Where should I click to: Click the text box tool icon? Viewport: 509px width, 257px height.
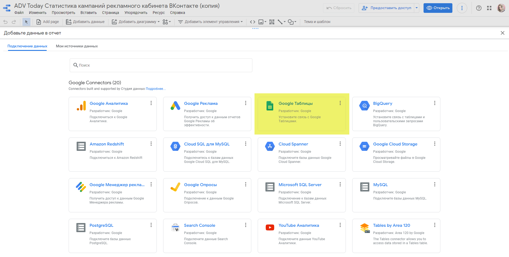(272, 22)
